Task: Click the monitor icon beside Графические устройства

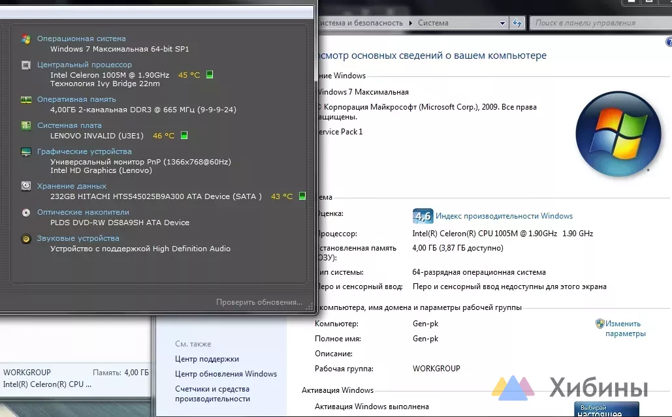Action: [x=26, y=152]
